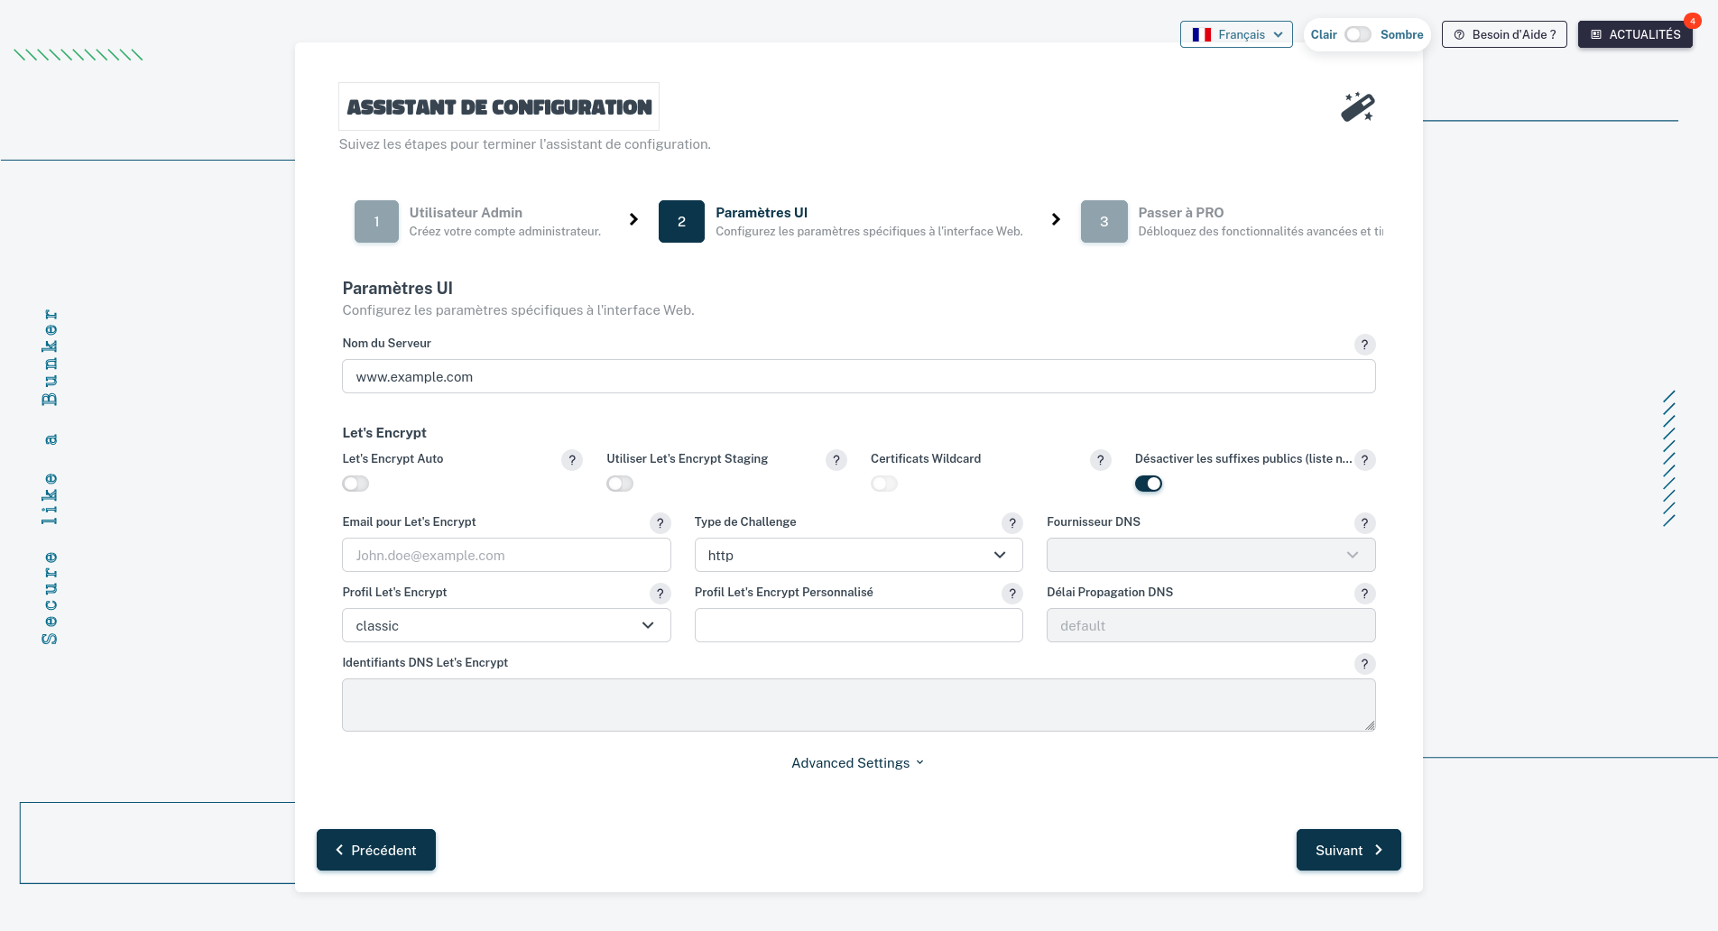Show help for Certificats Wildcard
The width and height of the screenshot is (1718, 931).
click(x=1100, y=460)
